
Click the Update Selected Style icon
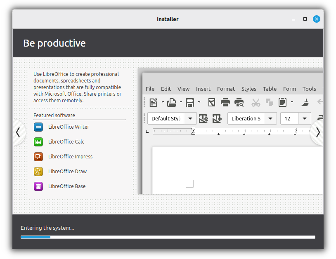click(x=203, y=118)
